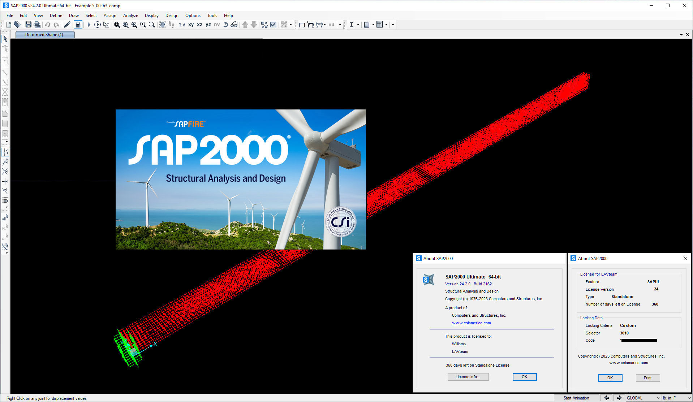Close the license About SAP2000 dialog
693x402 pixels.
[x=685, y=258]
